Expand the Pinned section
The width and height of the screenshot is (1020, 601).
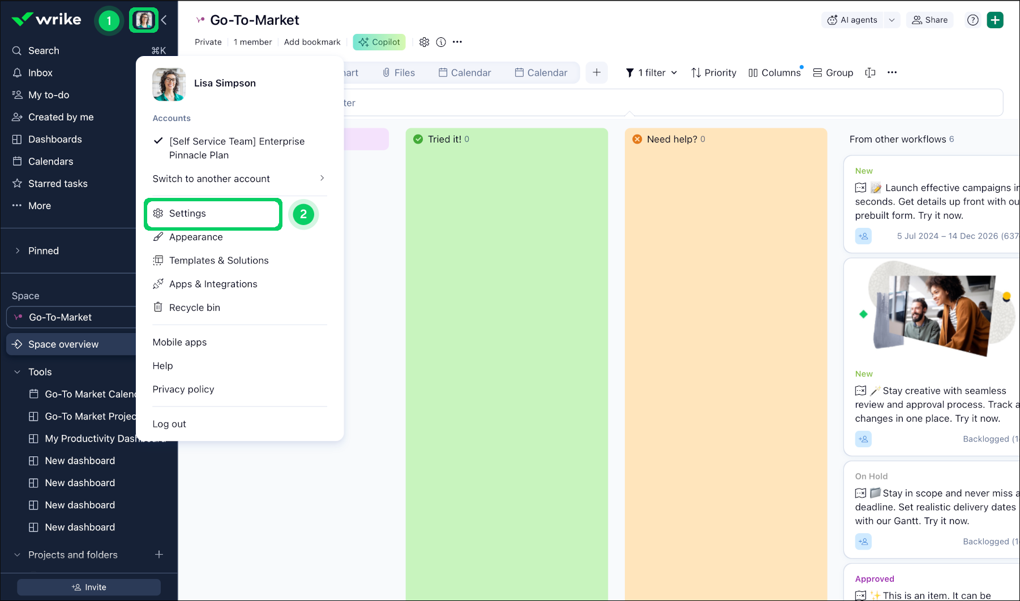(18, 250)
